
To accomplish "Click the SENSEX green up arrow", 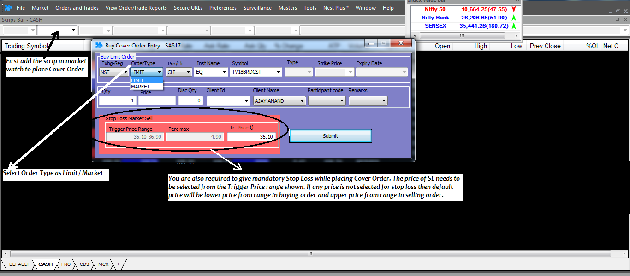I will tap(513, 26).
